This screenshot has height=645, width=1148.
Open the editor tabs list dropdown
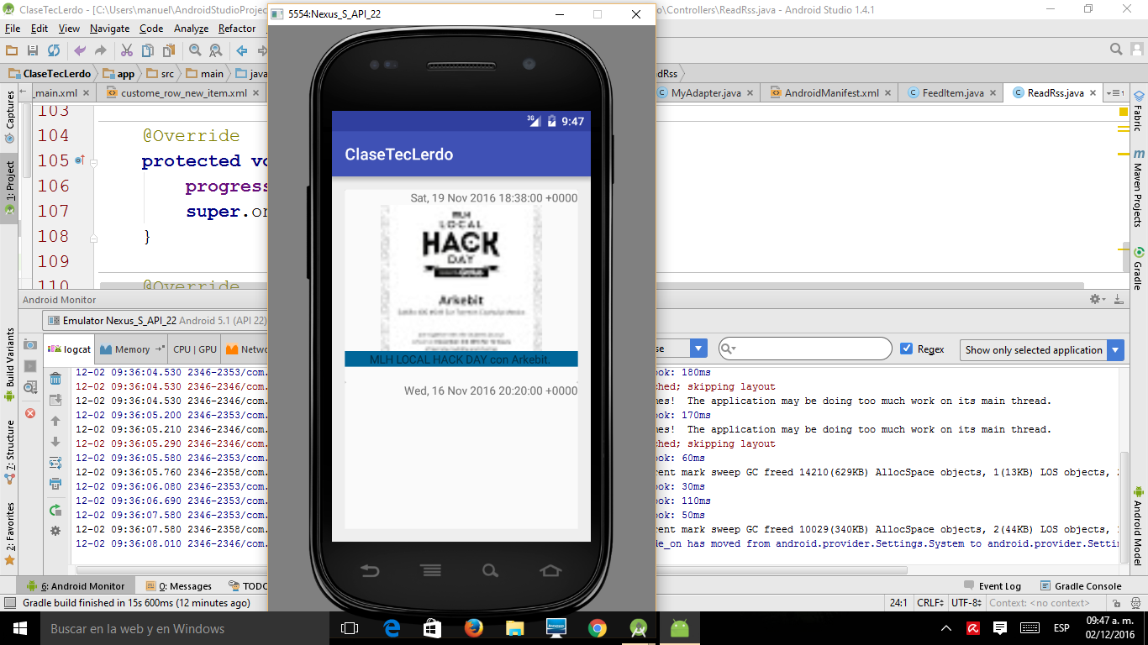tap(1116, 93)
